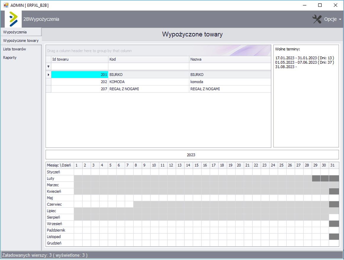The image size is (344, 260).
Task: Click the app icon in the title bar
Action: tap(6, 5)
